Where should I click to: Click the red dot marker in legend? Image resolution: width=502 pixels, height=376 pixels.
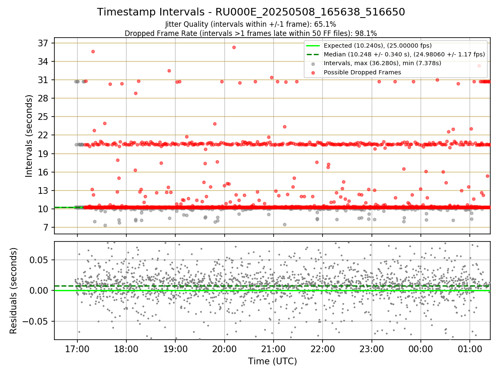(313, 73)
